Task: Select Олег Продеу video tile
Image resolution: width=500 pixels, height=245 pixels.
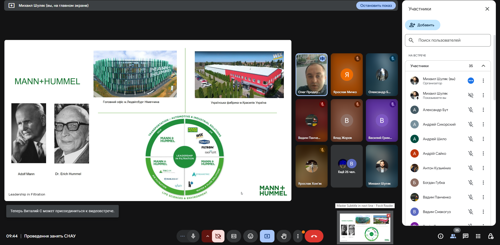Action: pos(311,75)
